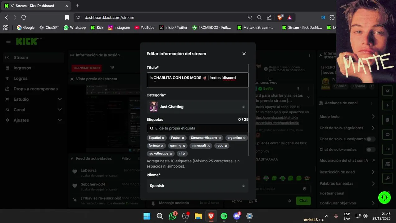
Task: Open Discord from the taskbar
Action: (237, 216)
